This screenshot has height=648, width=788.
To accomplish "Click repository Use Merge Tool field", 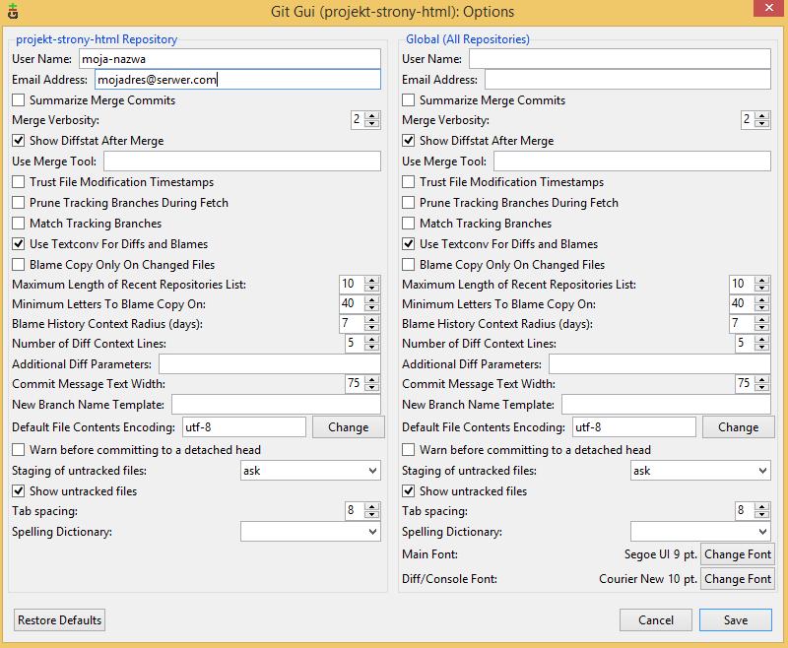I will (242, 162).
